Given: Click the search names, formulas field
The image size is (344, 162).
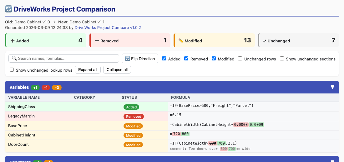Looking at the screenshot, I should (64, 58).
